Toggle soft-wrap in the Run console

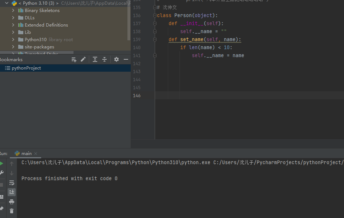12,183
